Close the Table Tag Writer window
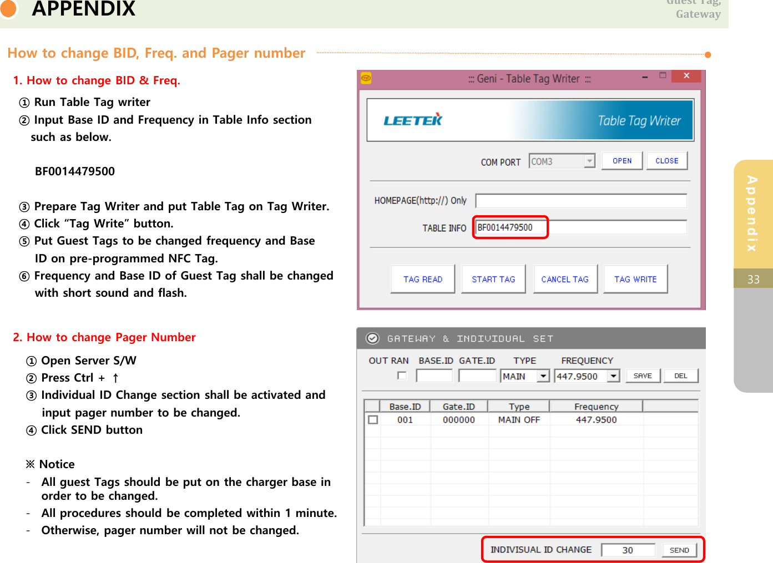The image size is (773, 563). point(686,76)
